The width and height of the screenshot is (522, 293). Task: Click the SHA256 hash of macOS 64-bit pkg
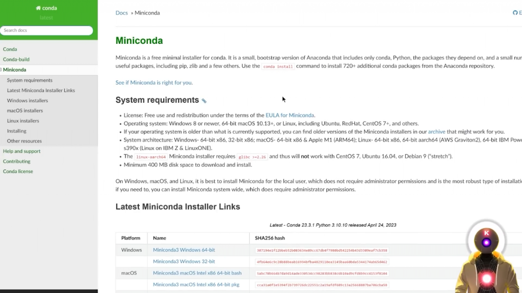[x=322, y=285]
